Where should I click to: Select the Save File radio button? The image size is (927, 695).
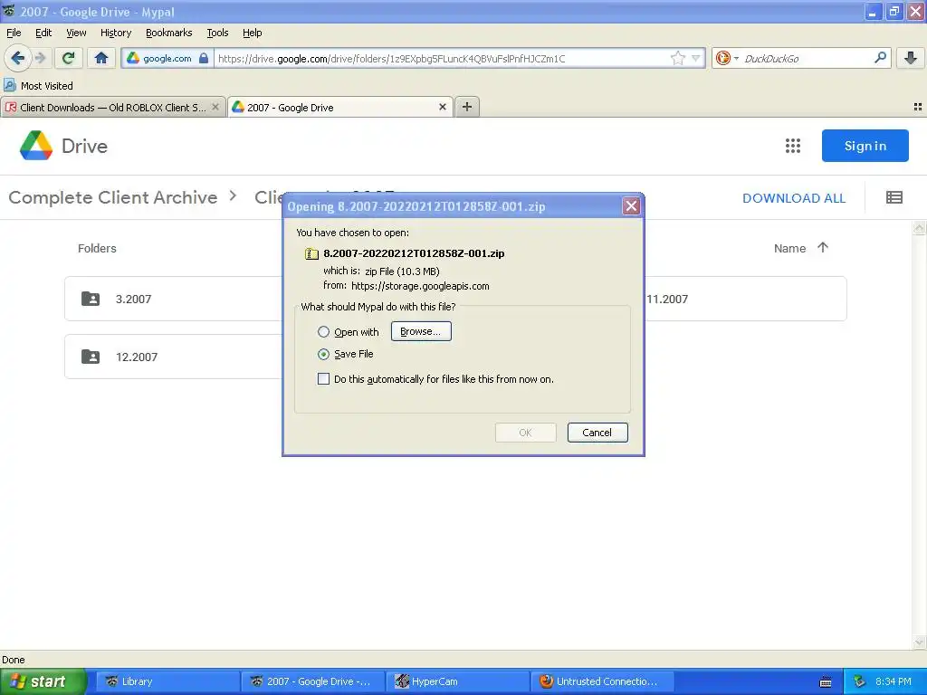coord(323,354)
